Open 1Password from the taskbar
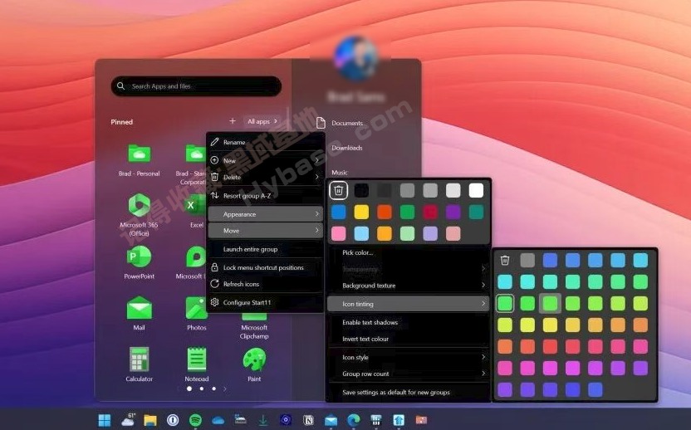The height and width of the screenshot is (430, 691). coord(173,420)
